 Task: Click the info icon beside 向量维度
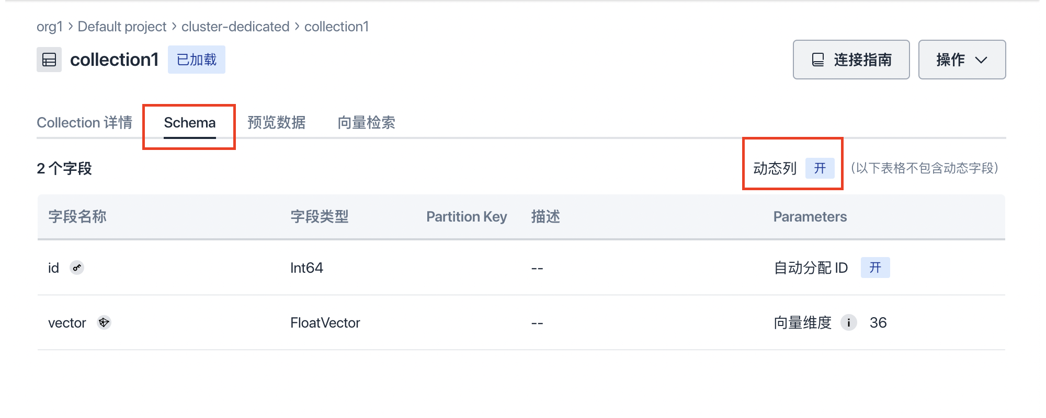(848, 322)
